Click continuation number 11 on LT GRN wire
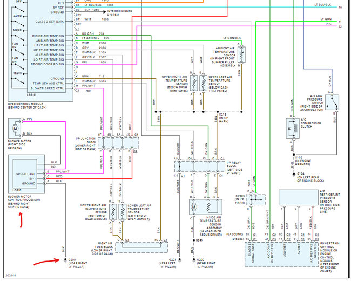 [x=340, y=22]
